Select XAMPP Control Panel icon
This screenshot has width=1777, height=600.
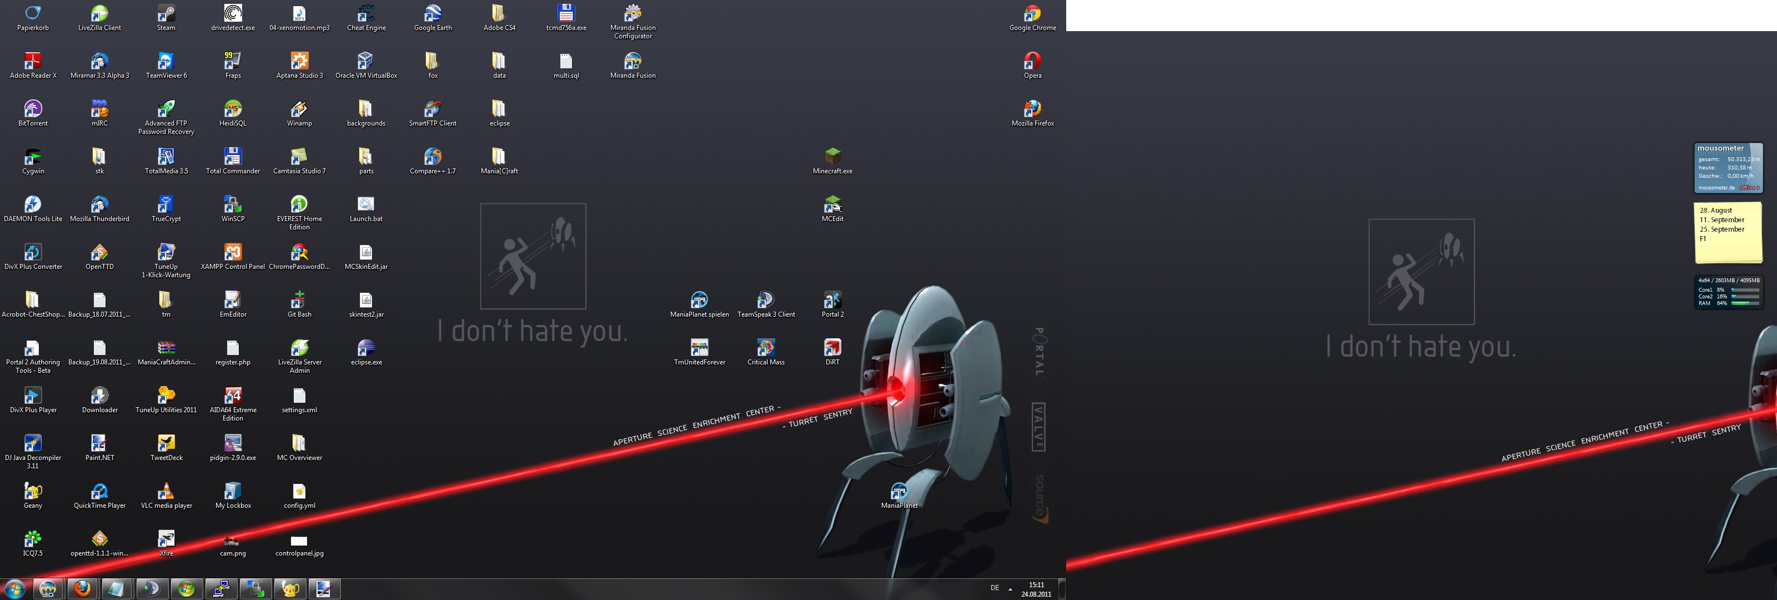tap(233, 256)
